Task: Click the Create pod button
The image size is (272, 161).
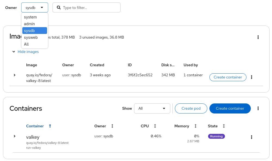Action: pyautogui.click(x=191, y=108)
